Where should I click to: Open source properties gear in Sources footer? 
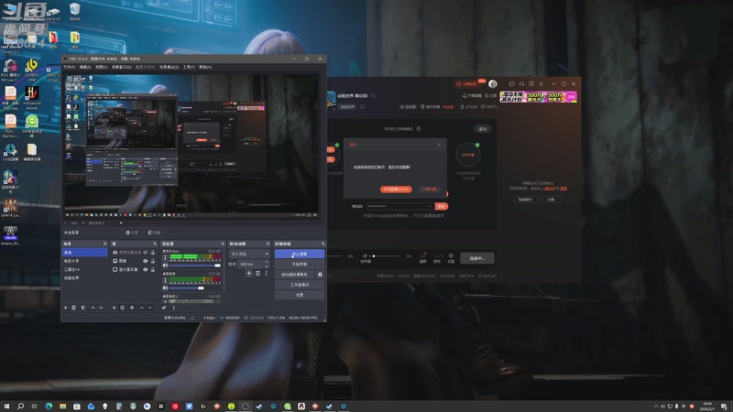coord(132,308)
